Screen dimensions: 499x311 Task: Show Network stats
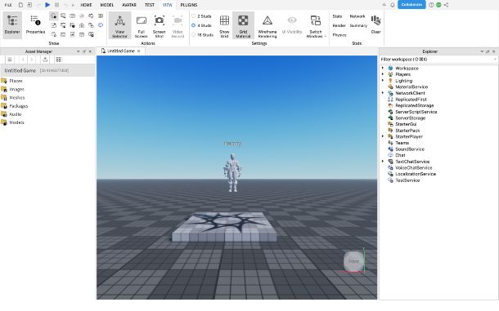[x=357, y=16]
